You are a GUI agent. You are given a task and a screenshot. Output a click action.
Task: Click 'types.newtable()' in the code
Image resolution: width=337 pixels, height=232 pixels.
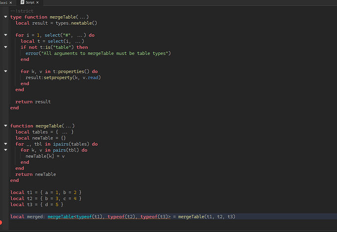[76, 23]
